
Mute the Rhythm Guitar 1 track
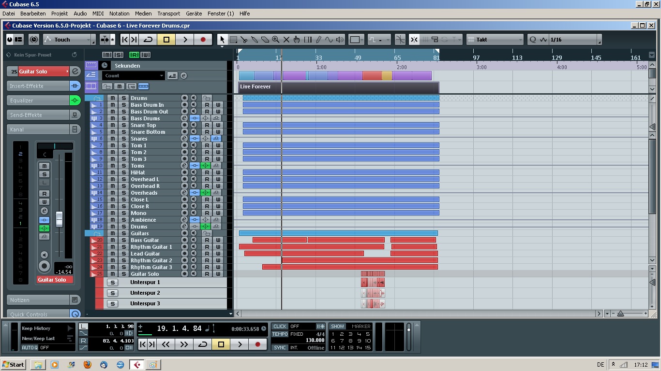click(x=112, y=247)
